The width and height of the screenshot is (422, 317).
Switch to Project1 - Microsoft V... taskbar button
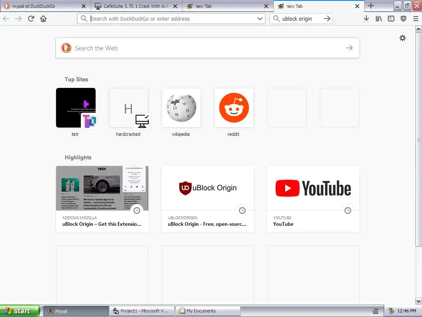(x=142, y=311)
